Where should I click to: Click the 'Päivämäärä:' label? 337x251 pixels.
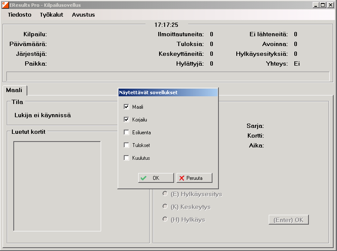[x=28, y=44]
